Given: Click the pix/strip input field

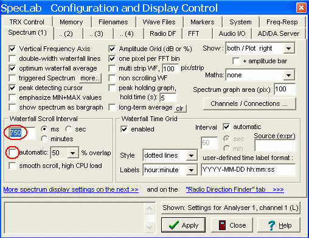Looking at the screenshot, I should [170, 69].
